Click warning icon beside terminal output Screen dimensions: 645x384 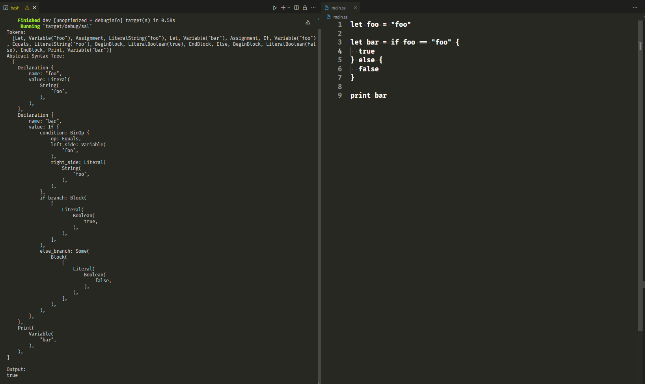pos(308,22)
